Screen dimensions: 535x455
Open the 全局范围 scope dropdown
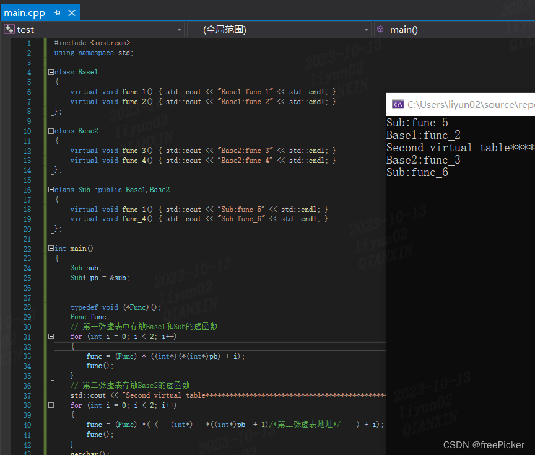pos(366,30)
